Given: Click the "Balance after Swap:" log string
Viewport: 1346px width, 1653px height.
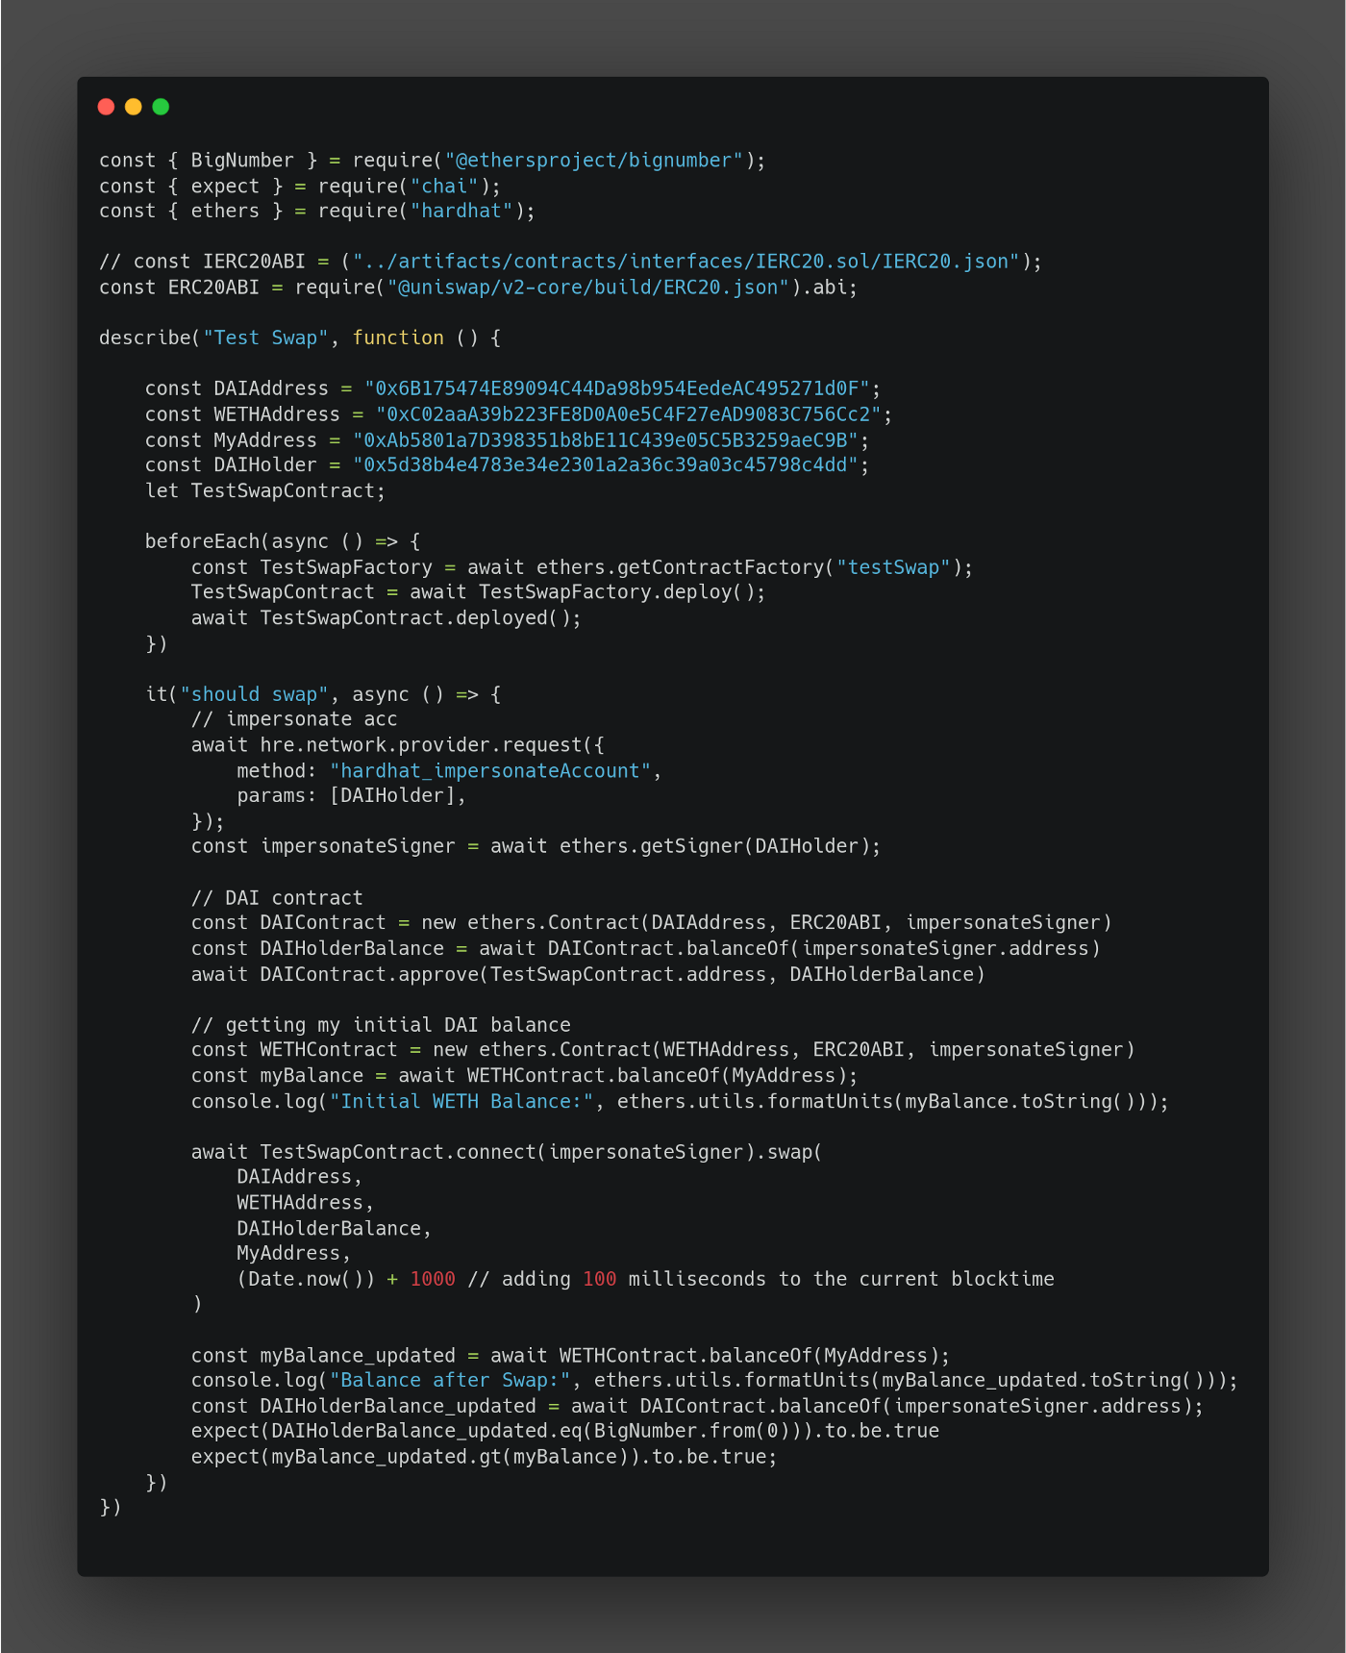Looking at the screenshot, I should (456, 1381).
